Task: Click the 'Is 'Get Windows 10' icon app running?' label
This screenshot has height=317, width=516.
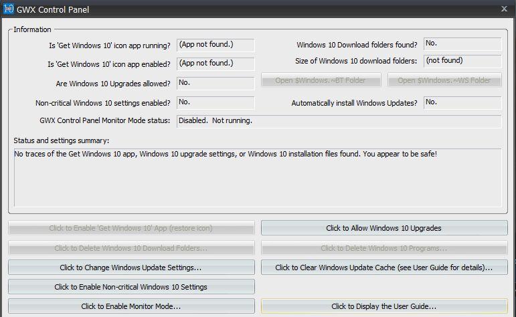Action: [x=110, y=45]
